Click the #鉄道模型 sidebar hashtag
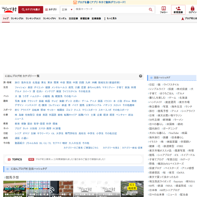 (168, 146)
